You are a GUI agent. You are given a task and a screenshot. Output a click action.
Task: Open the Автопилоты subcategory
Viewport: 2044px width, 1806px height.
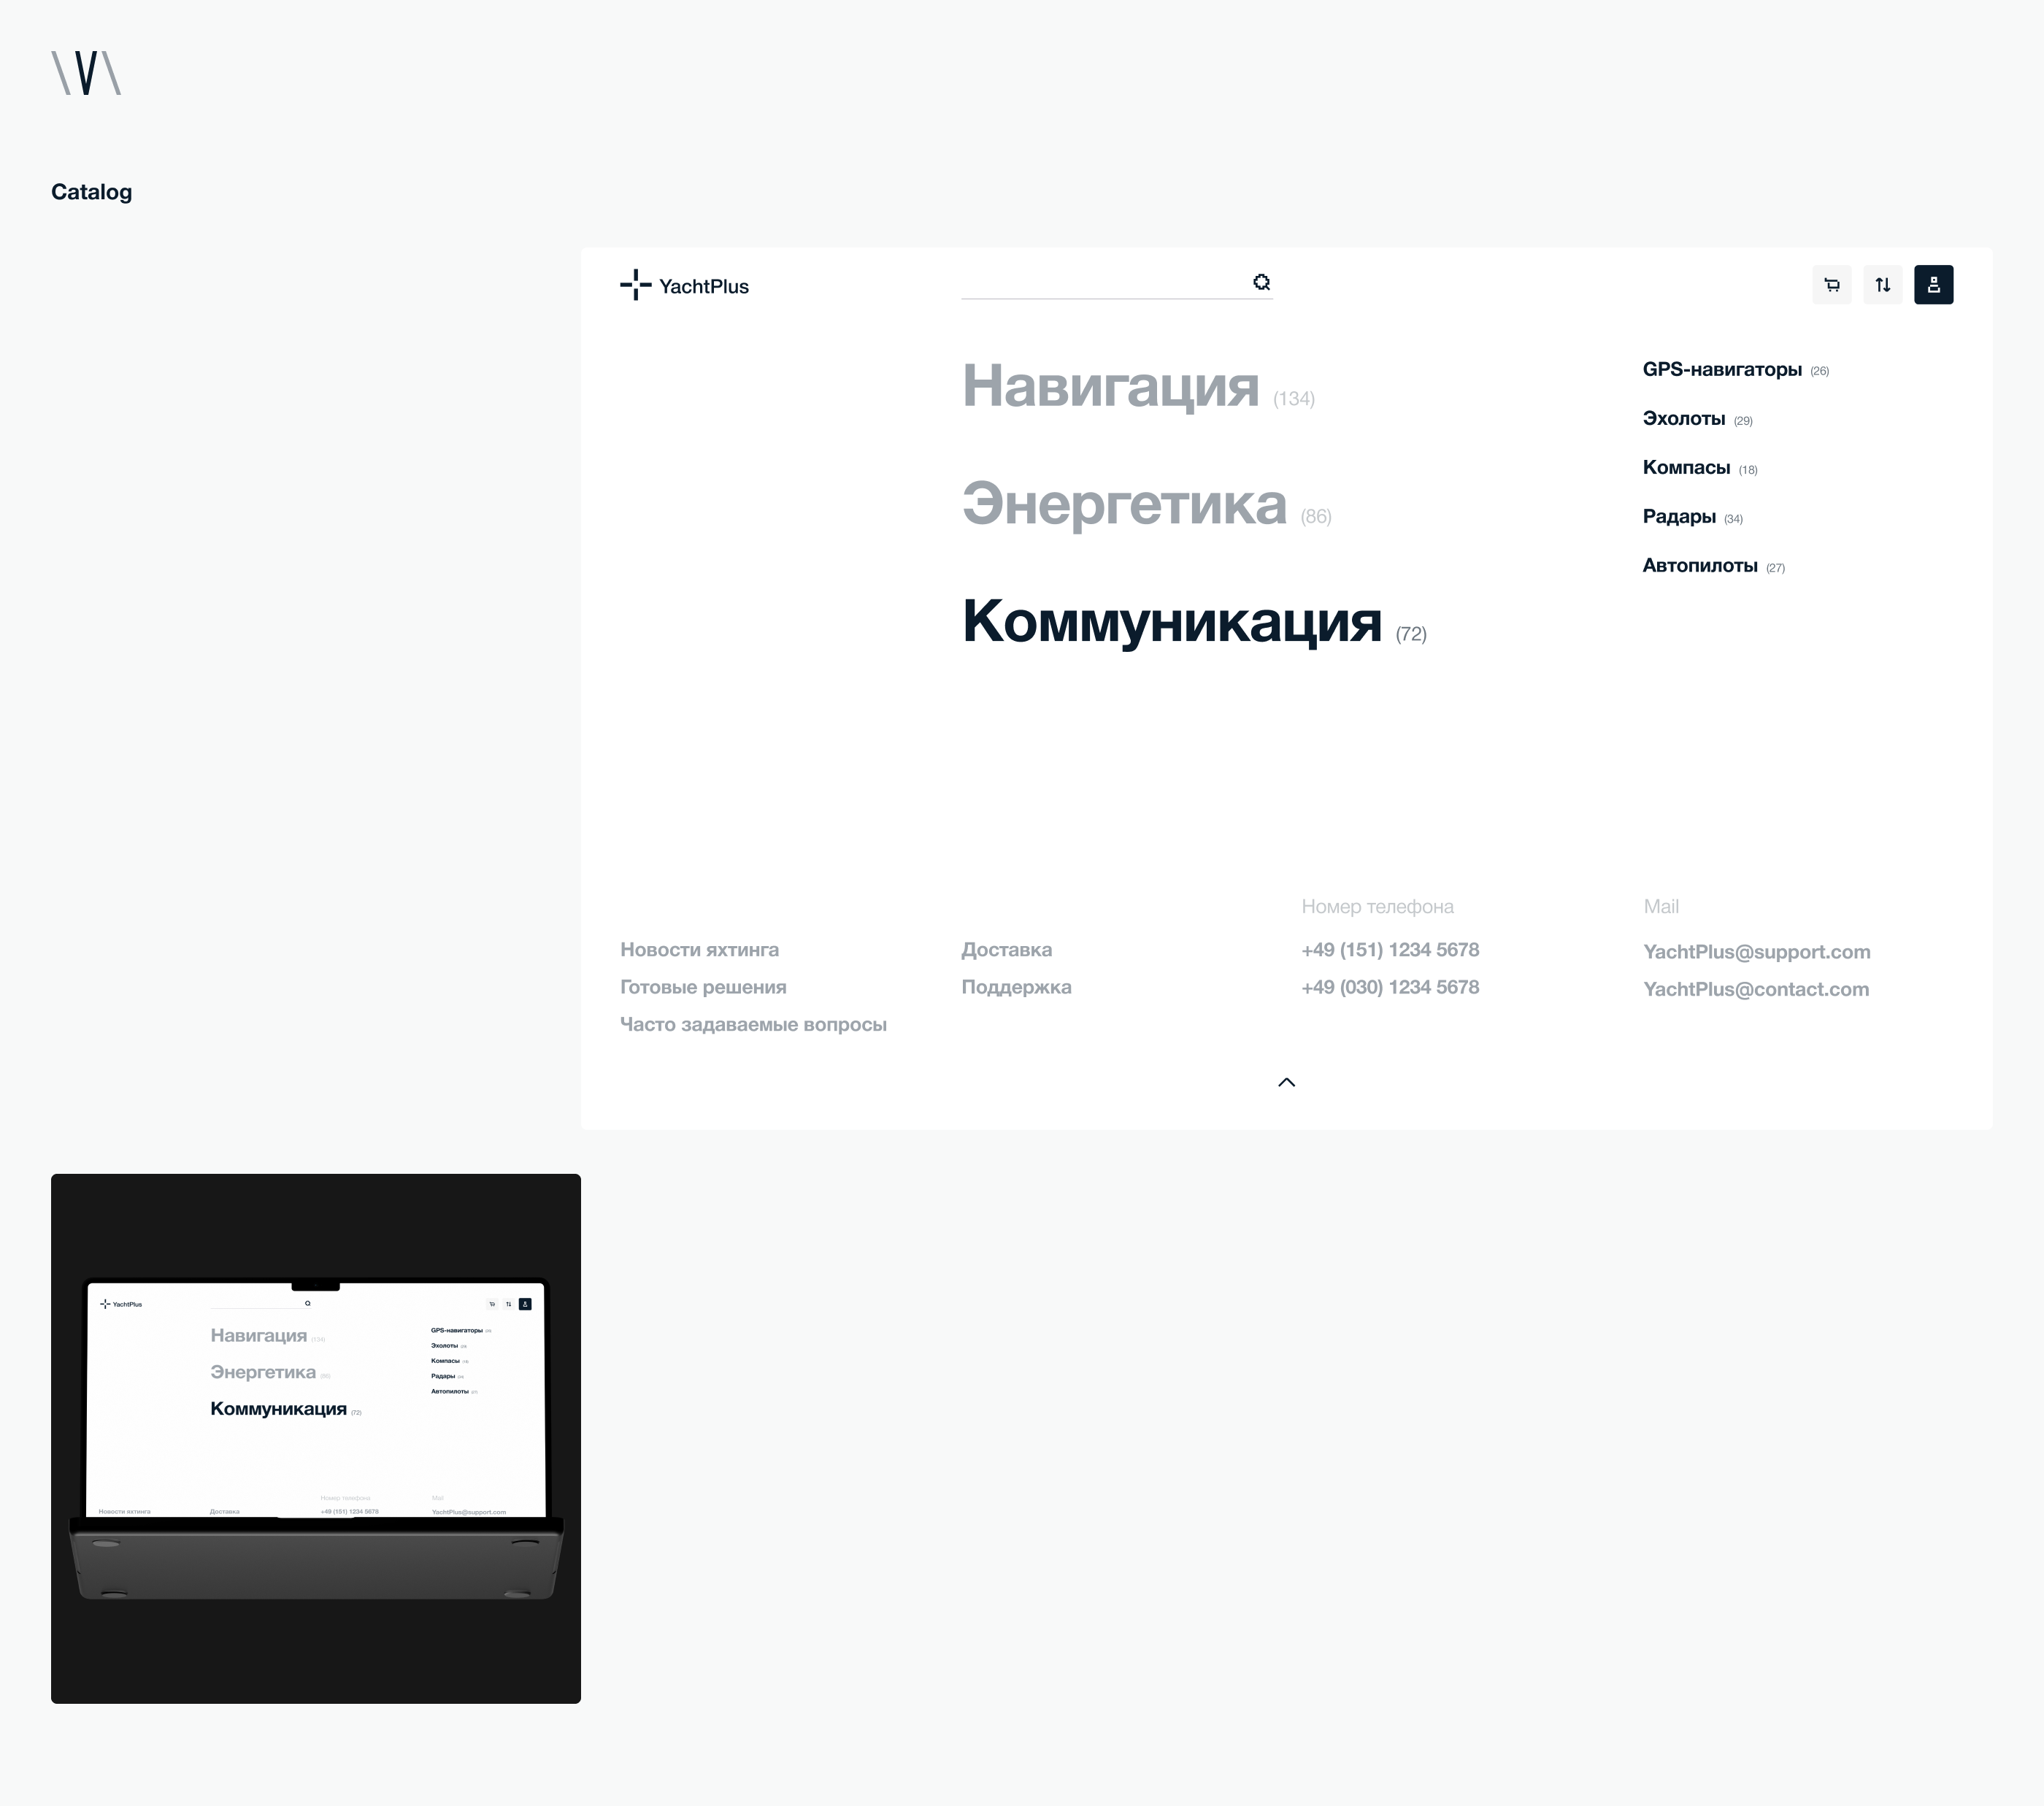point(1699,566)
